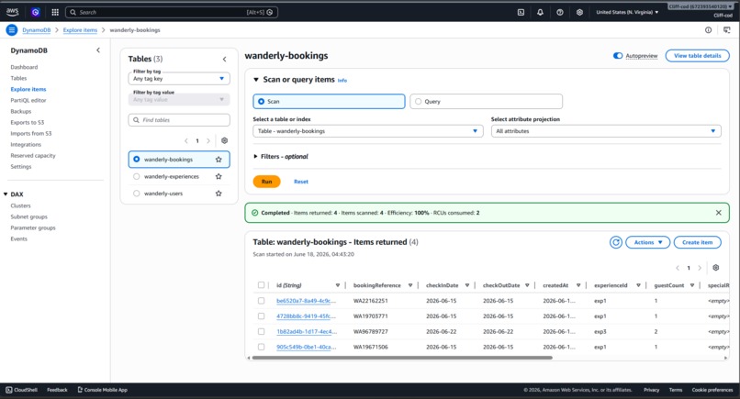
Task: Click the Create item button
Action: pos(697,242)
